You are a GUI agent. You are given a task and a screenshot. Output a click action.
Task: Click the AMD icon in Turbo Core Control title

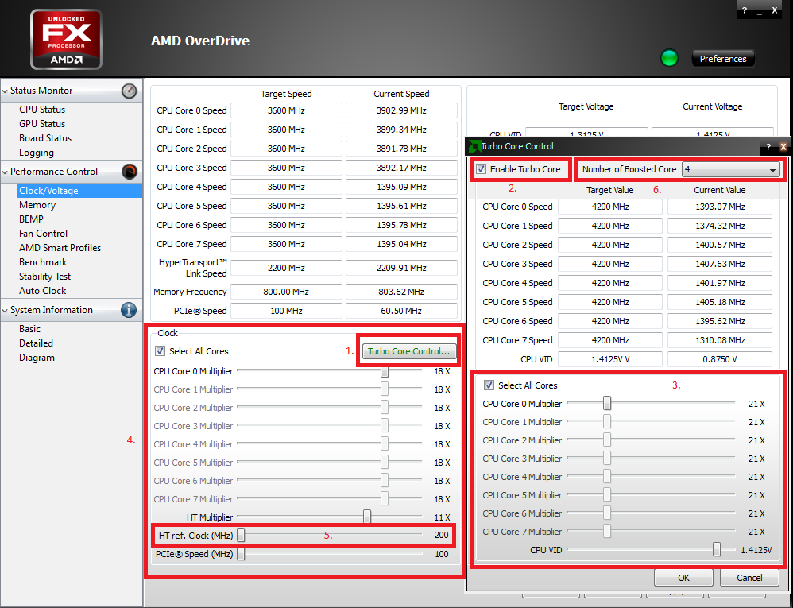coord(474,147)
